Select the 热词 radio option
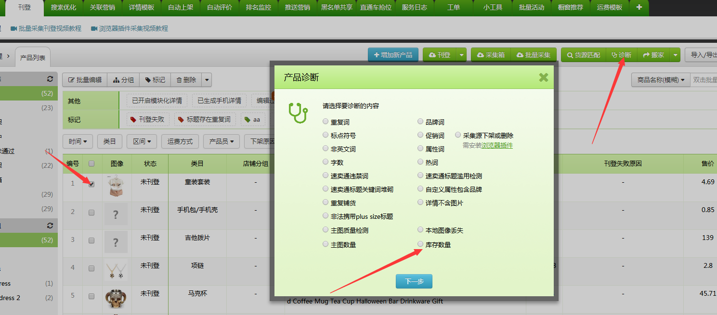The height and width of the screenshot is (315, 717). tap(421, 163)
